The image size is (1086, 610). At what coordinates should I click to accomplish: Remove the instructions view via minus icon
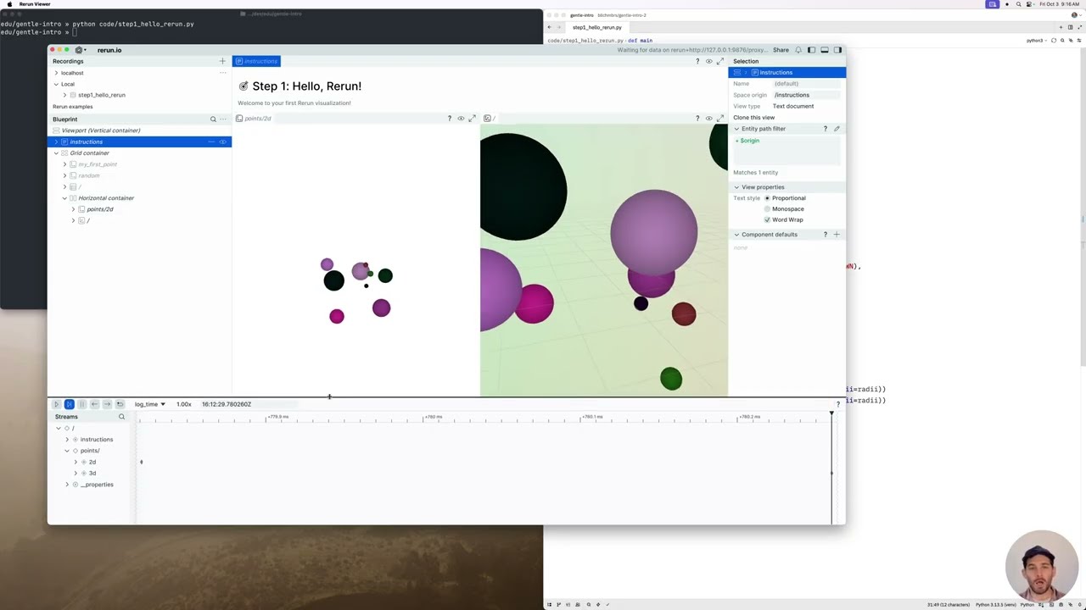pyautogui.click(x=212, y=141)
